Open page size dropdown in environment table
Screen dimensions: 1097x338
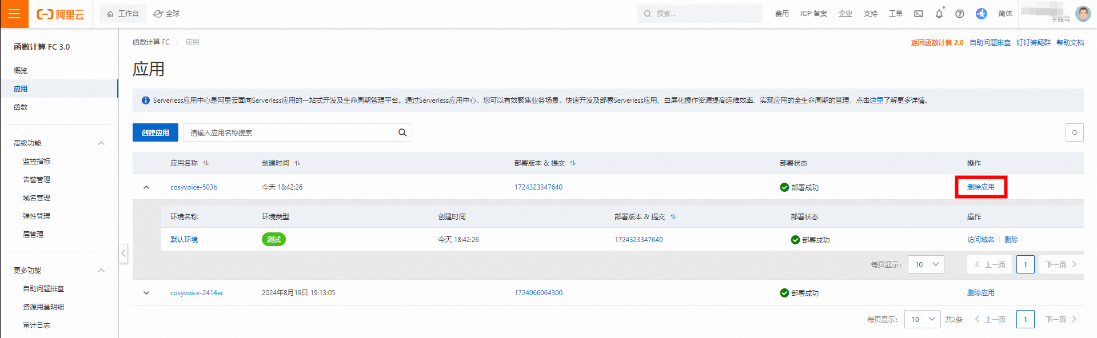click(926, 264)
